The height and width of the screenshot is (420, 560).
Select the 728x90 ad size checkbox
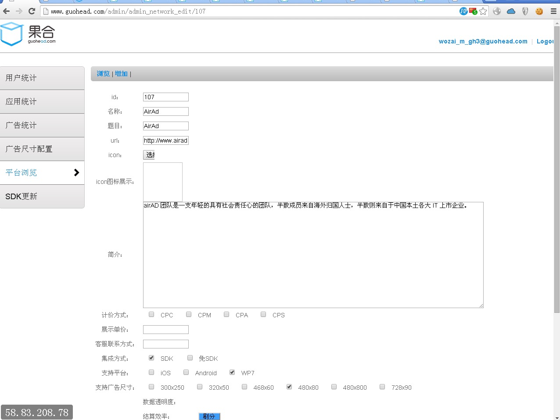[382, 387]
